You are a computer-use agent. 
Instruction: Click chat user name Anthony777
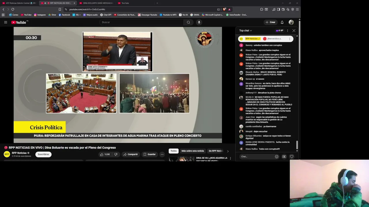pyautogui.click(x=251, y=93)
